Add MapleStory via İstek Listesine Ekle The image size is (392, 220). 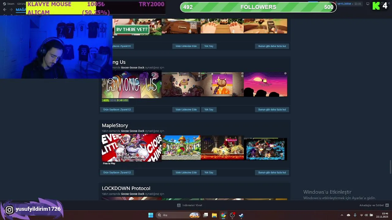[x=186, y=172]
